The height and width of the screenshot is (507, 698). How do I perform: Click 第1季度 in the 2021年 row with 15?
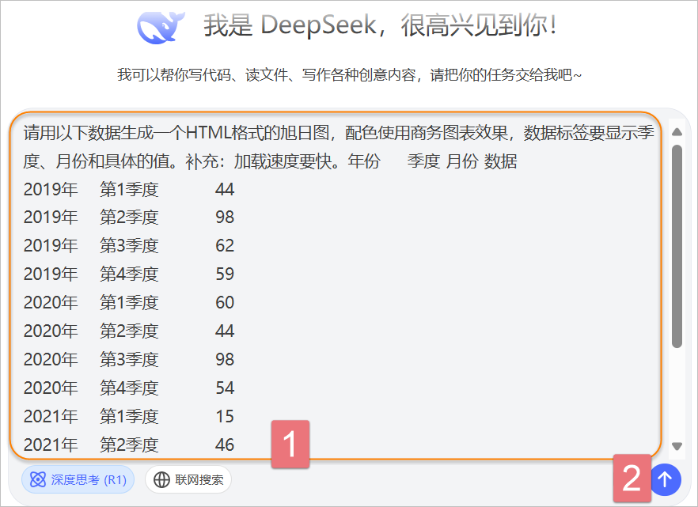(x=129, y=417)
